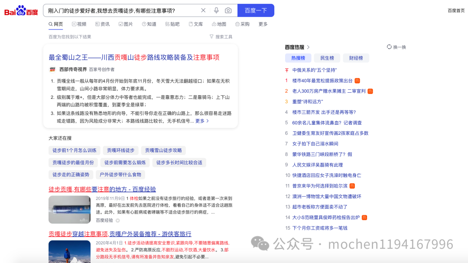
Task: Select suggestion 徒步前1个月怎么训练
Action: (x=75, y=150)
